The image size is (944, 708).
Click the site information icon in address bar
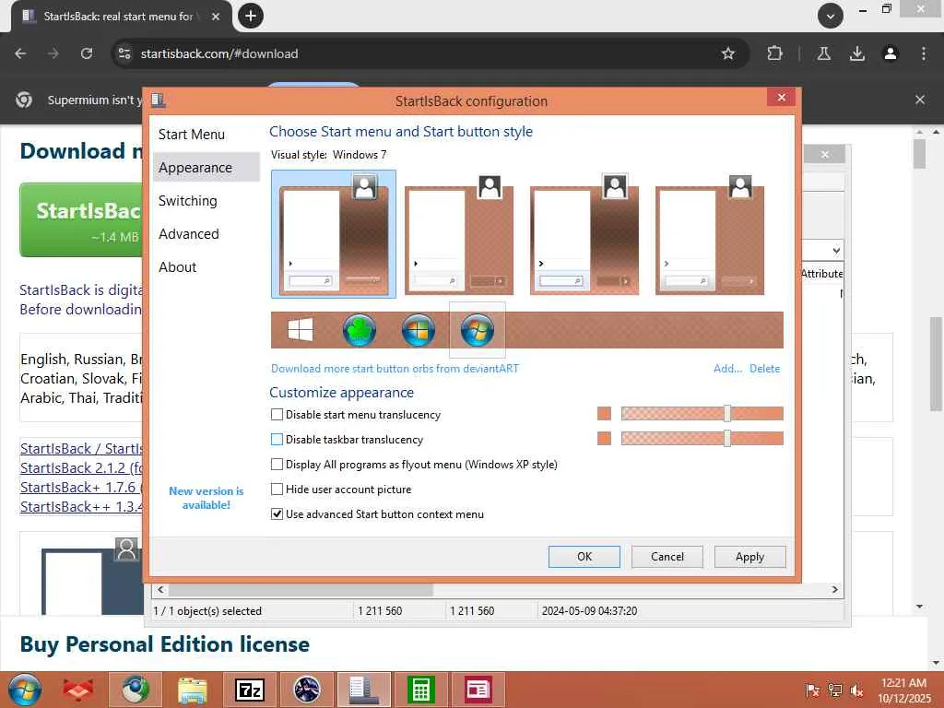coord(124,53)
